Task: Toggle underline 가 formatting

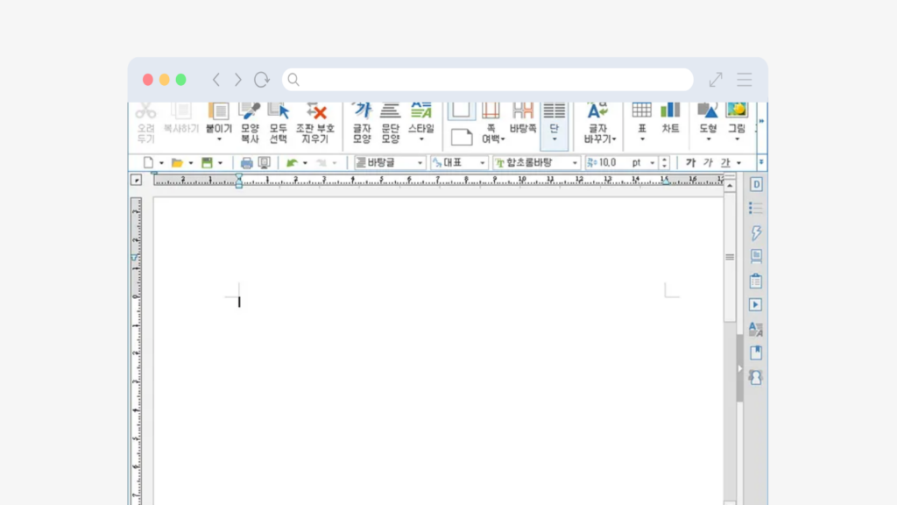Action: tap(724, 163)
